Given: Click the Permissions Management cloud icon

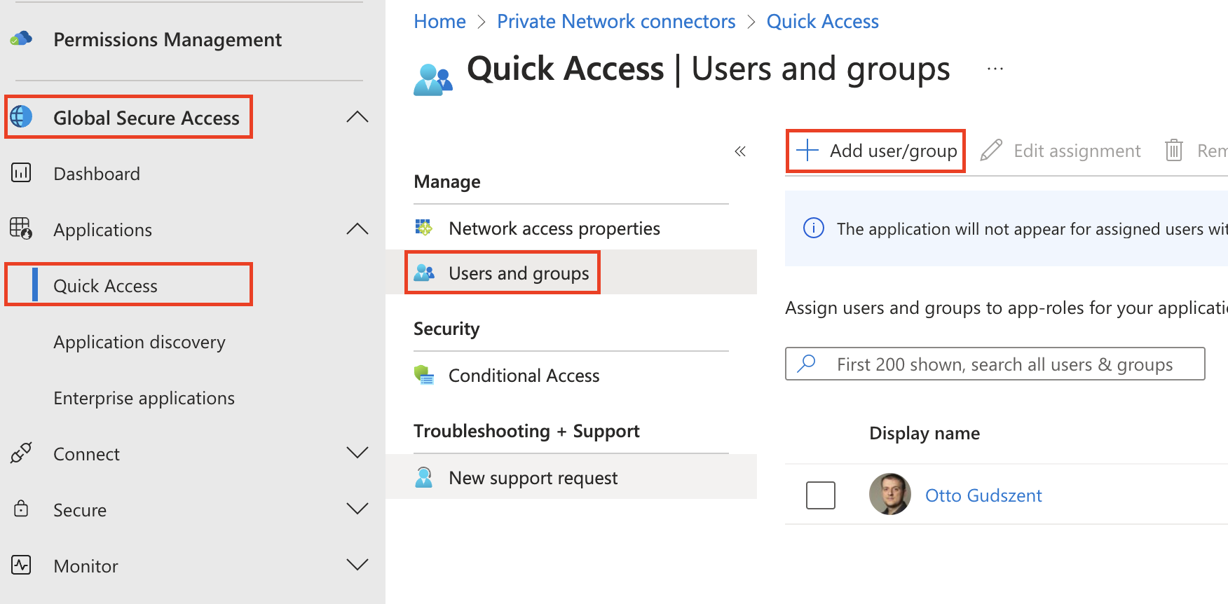Looking at the screenshot, I should point(21,39).
